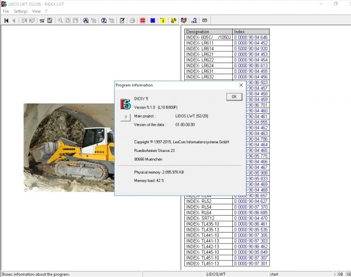This screenshot has width=351, height=277.
Task: Select the INDEX- SR712 designation cell
Action: pos(209,218)
